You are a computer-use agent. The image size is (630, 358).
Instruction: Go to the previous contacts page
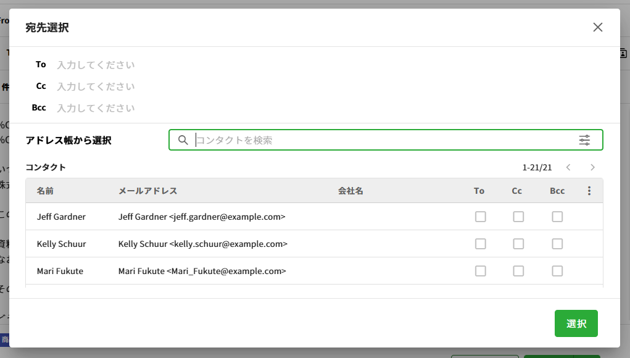click(568, 167)
